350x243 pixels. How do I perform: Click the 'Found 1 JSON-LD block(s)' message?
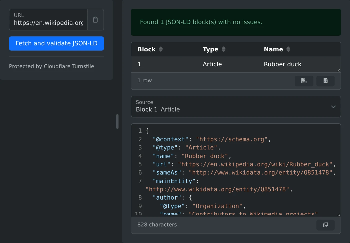(201, 22)
